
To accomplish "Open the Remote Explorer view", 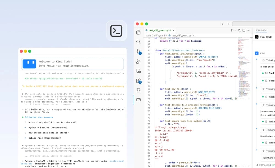I will pos(138,71).
